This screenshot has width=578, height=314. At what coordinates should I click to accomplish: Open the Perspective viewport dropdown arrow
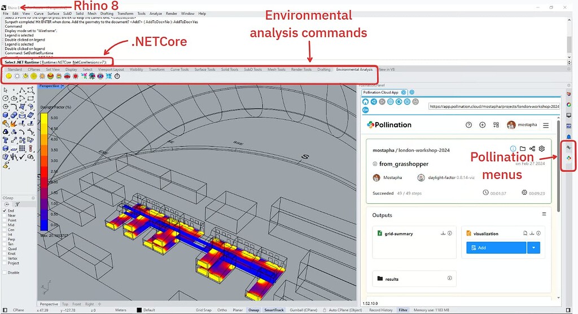tap(63, 86)
